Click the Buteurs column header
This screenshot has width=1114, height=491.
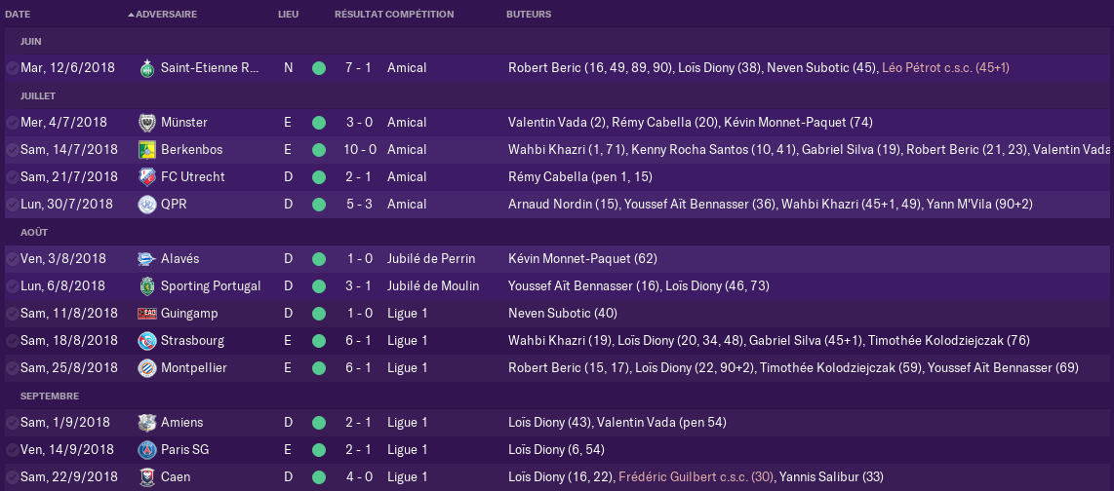click(529, 15)
